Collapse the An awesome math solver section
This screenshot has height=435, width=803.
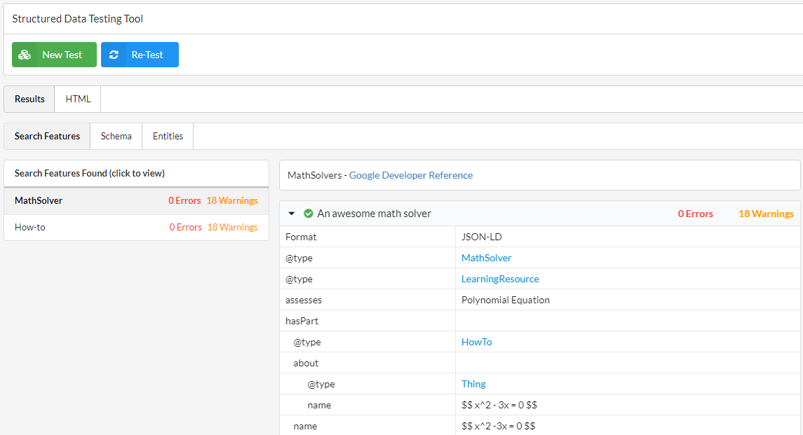click(292, 214)
